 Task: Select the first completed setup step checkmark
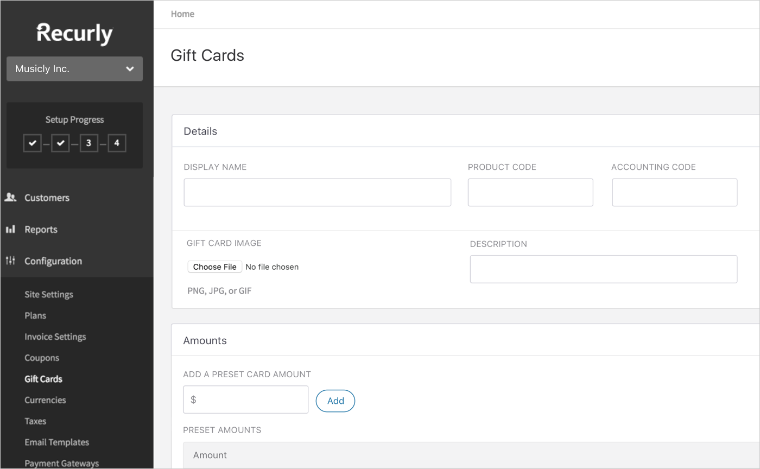(x=33, y=143)
